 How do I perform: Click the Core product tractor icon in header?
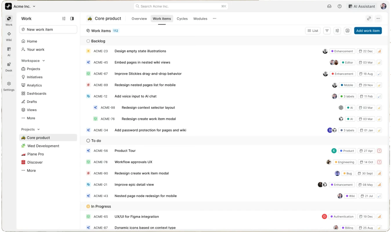pos(90,19)
